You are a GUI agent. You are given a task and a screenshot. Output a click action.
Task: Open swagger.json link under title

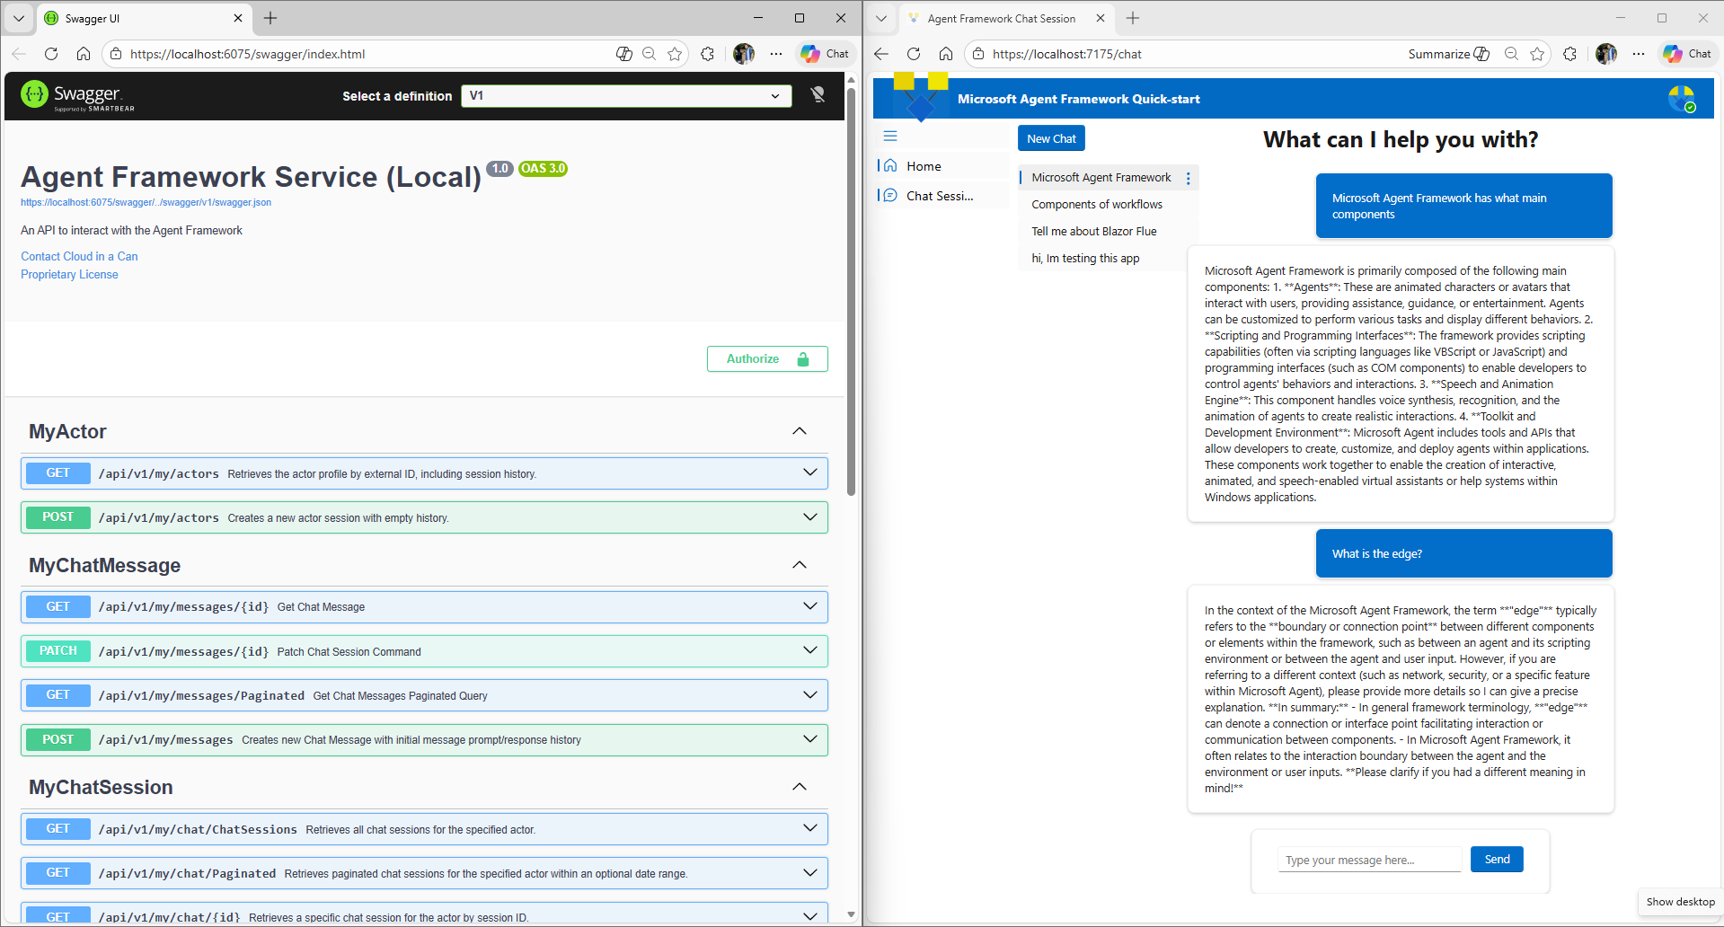click(x=146, y=202)
